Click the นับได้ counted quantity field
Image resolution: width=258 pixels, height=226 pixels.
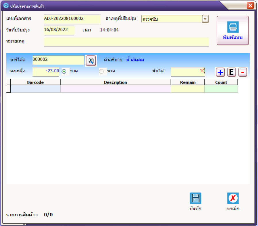point(188,71)
